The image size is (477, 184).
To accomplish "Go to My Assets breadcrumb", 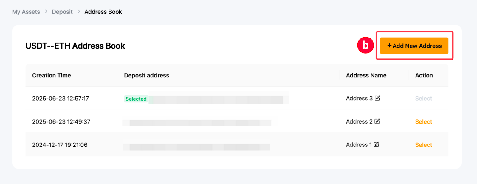I will (x=26, y=12).
